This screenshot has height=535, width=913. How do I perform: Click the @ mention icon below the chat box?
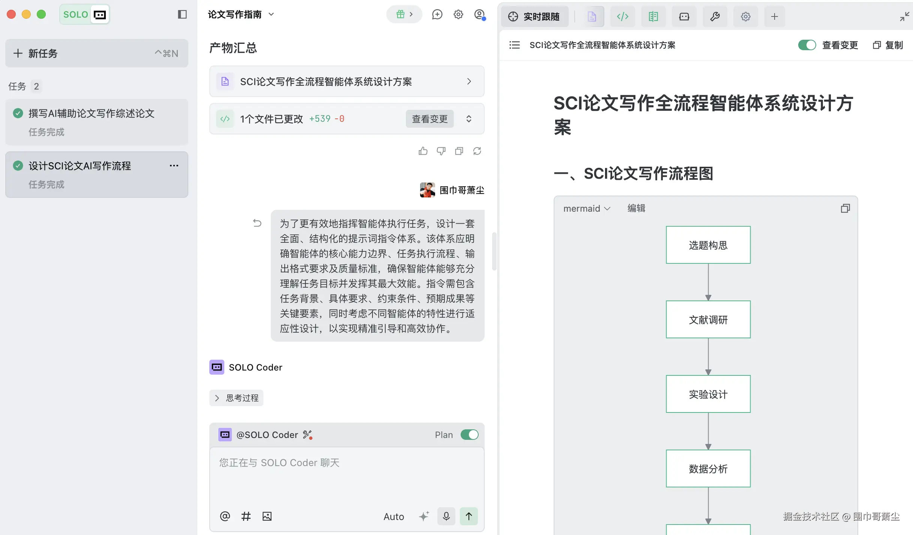point(225,516)
